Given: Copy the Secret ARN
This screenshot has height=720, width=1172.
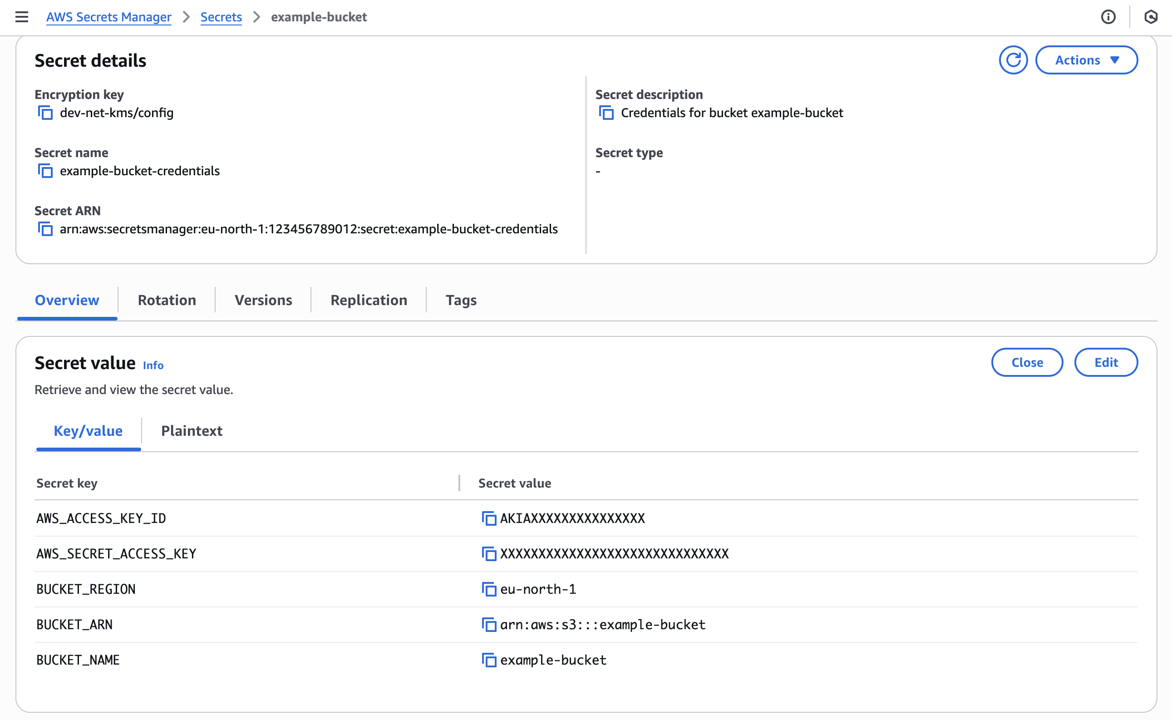Looking at the screenshot, I should 45,229.
